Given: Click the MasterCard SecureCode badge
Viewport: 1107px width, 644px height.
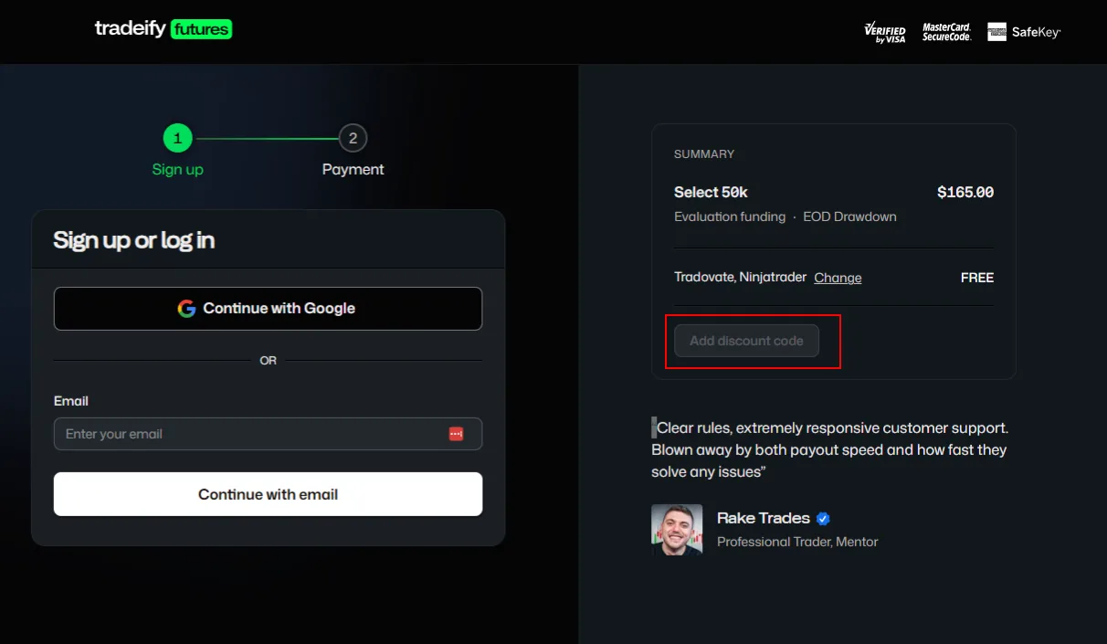Looking at the screenshot, I should (946, 33).
